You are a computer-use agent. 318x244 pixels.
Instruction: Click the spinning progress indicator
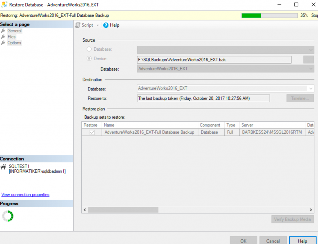coord(8,216)
